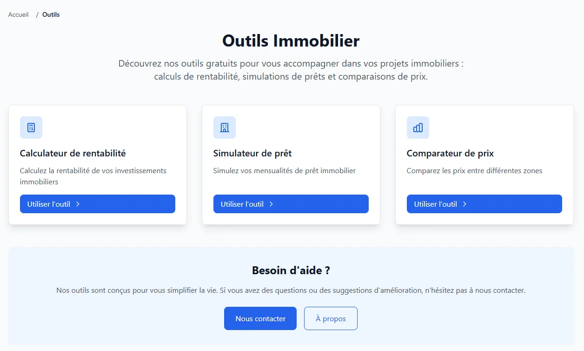584x351 pixels.
Task: Click the "Calculateur de rentabilité" card title
Action: tap(73, 153)
